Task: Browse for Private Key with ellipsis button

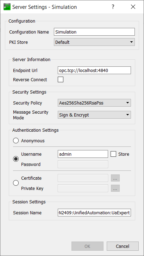Action: [x=115, y=188]
